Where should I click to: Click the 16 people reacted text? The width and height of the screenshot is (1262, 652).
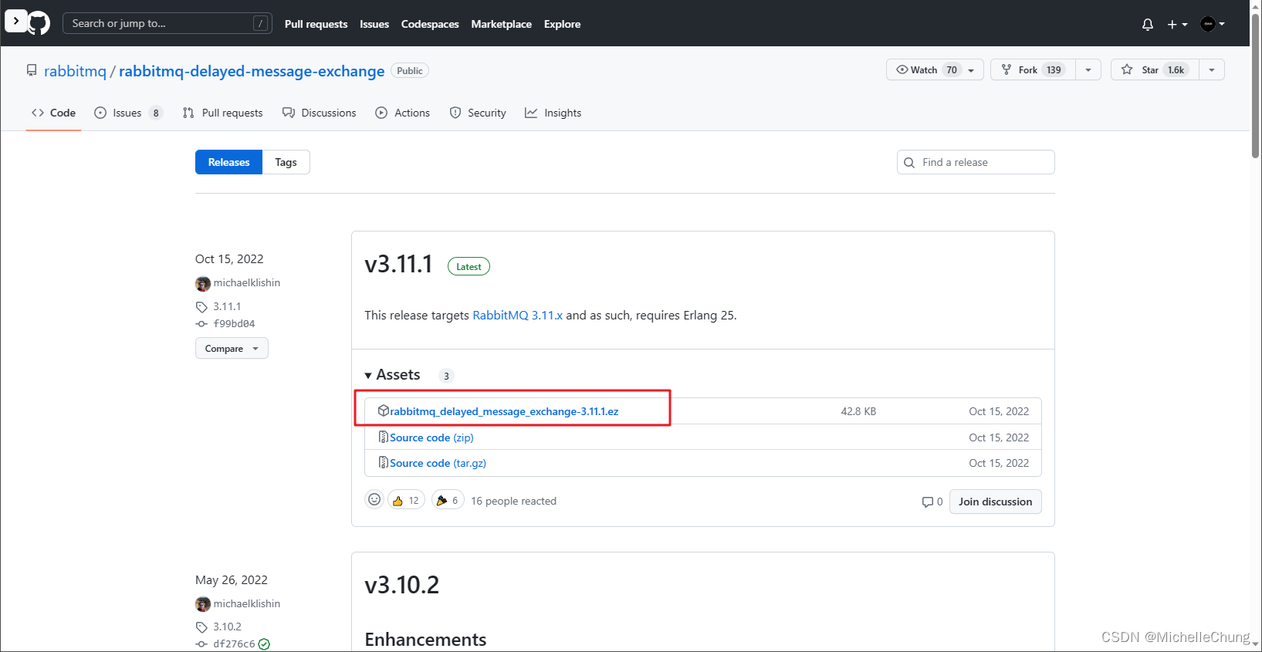click(513, 501)
